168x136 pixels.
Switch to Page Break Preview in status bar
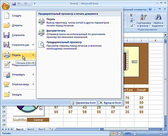(x=121, y=133)
